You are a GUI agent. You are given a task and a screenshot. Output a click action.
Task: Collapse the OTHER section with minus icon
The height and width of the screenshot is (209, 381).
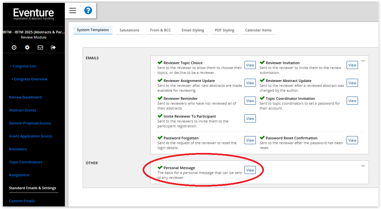[363, 166]
